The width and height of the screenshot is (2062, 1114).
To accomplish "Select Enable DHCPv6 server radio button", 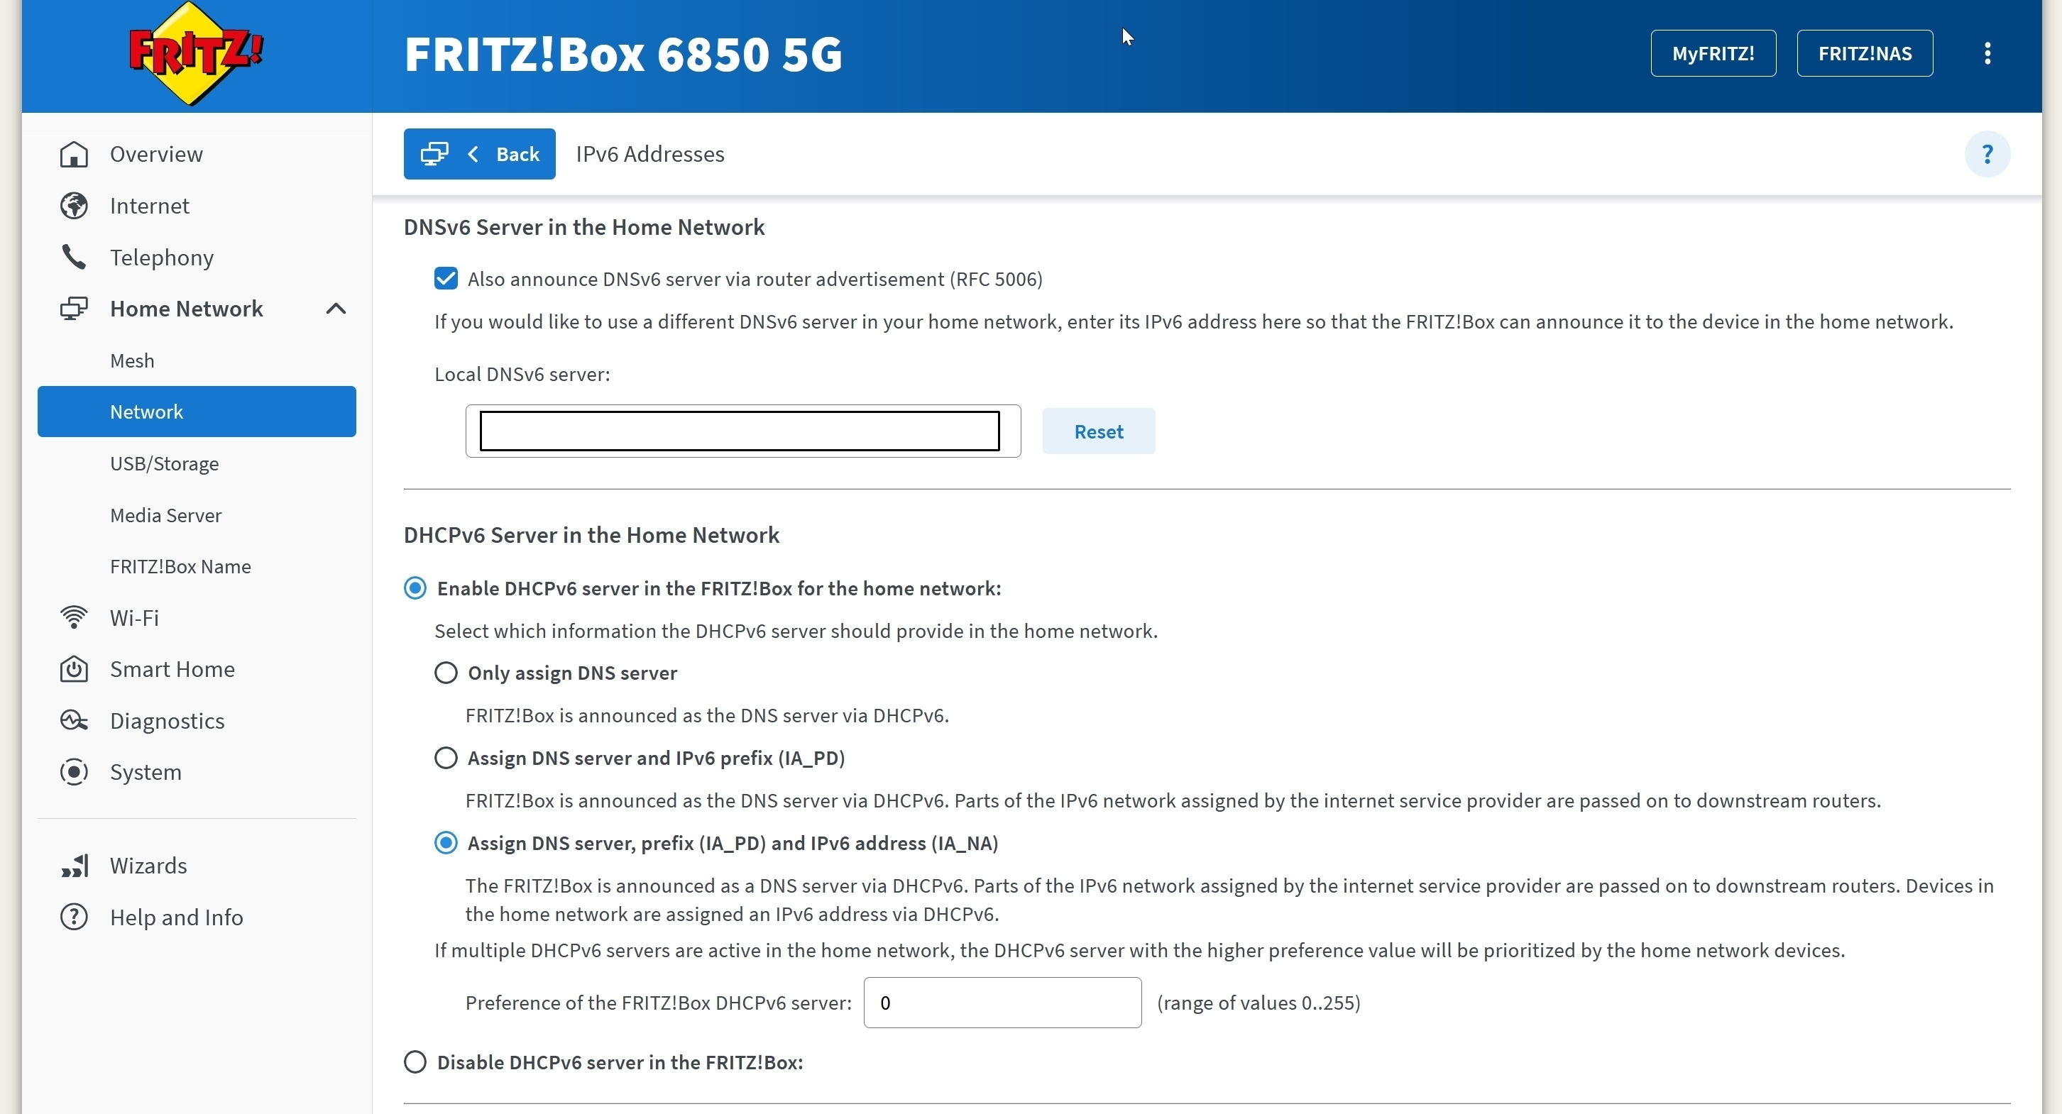I will click(415, 589).
